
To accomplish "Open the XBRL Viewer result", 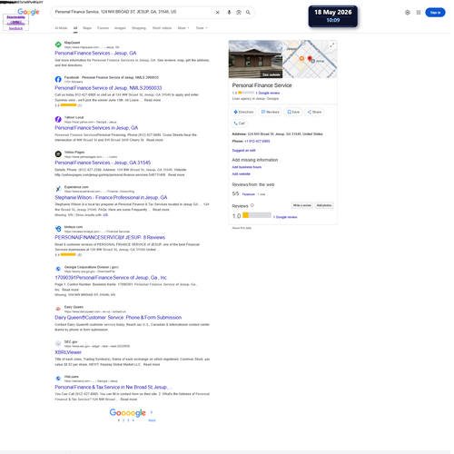I will [68, 352].
